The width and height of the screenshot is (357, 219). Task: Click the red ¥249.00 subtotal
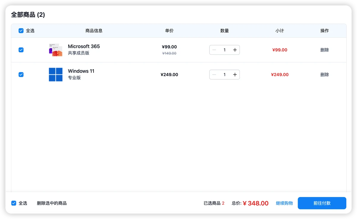point(280,75)
